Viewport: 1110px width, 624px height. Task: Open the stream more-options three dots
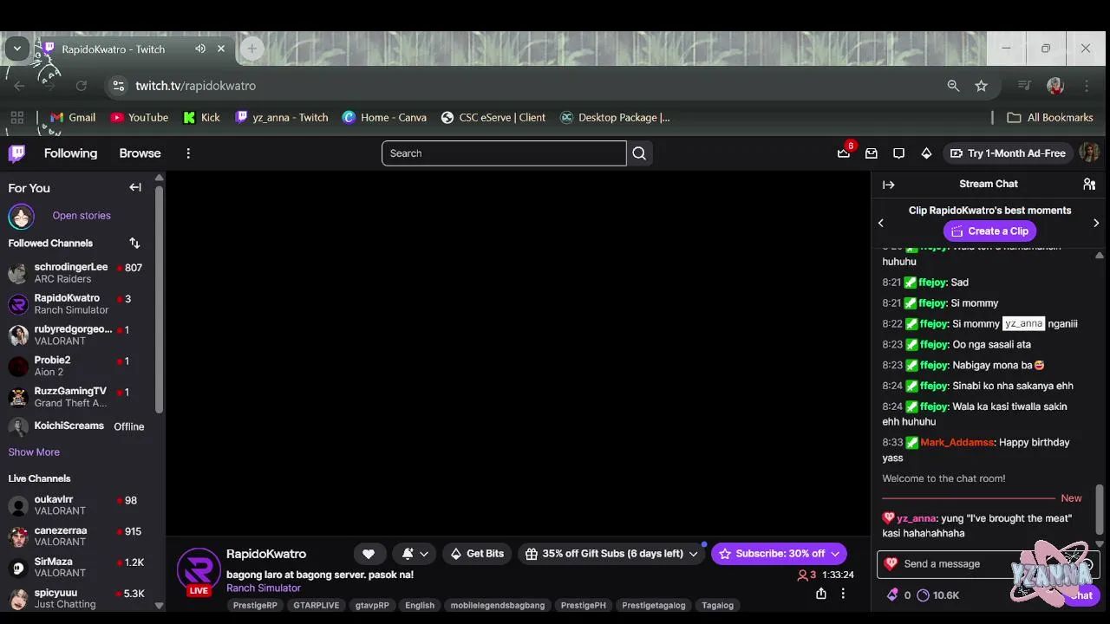click(843, 594)
